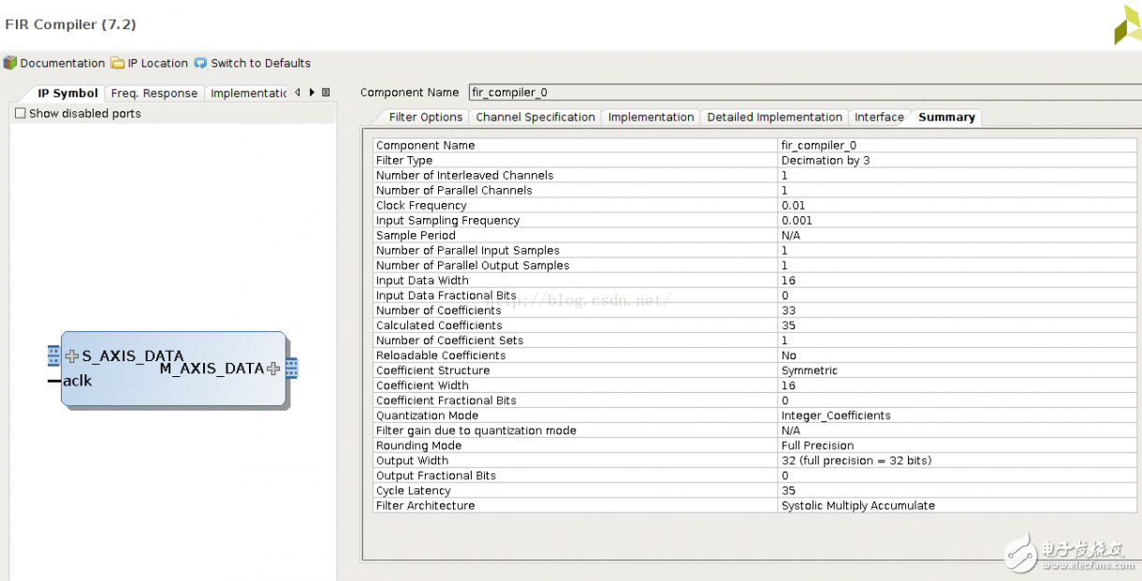Open the tab list dropdown menu
This screenshot has height=581, width=1142.
click(x=326, y=93)
